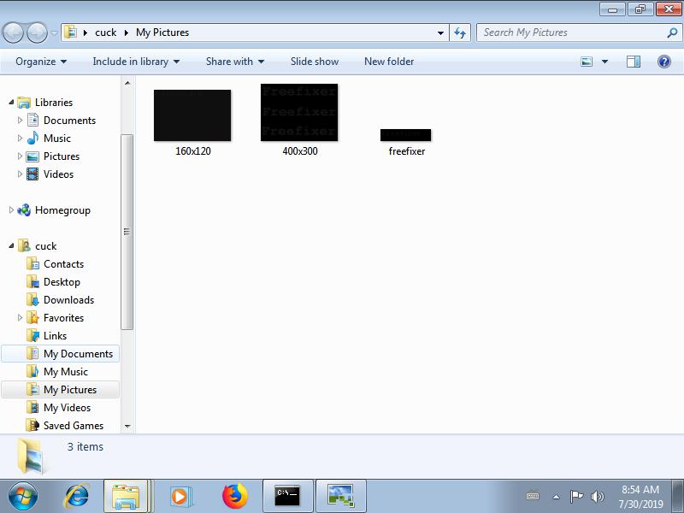Open the view options dropdown arrow
The image size is (684, 513).
point(605,62)
